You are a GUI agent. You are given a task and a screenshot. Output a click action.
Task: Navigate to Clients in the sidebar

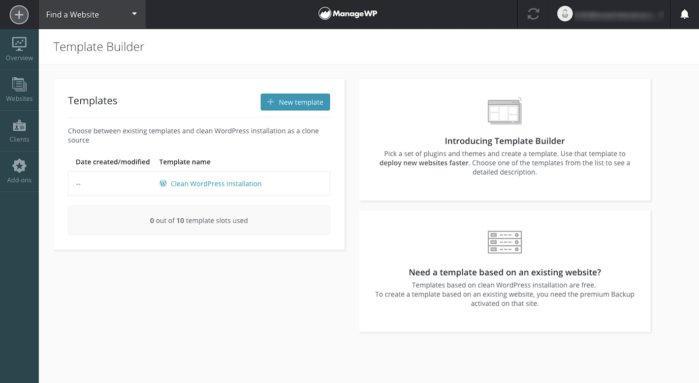coord(19,131)
